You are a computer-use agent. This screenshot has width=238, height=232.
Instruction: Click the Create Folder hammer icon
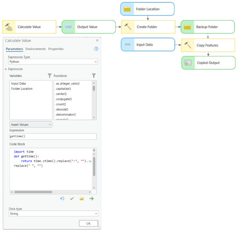click(128, 27)
